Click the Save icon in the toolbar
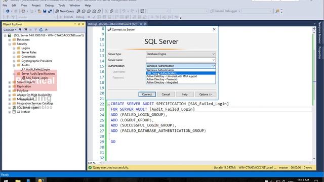 coord(45,11)
